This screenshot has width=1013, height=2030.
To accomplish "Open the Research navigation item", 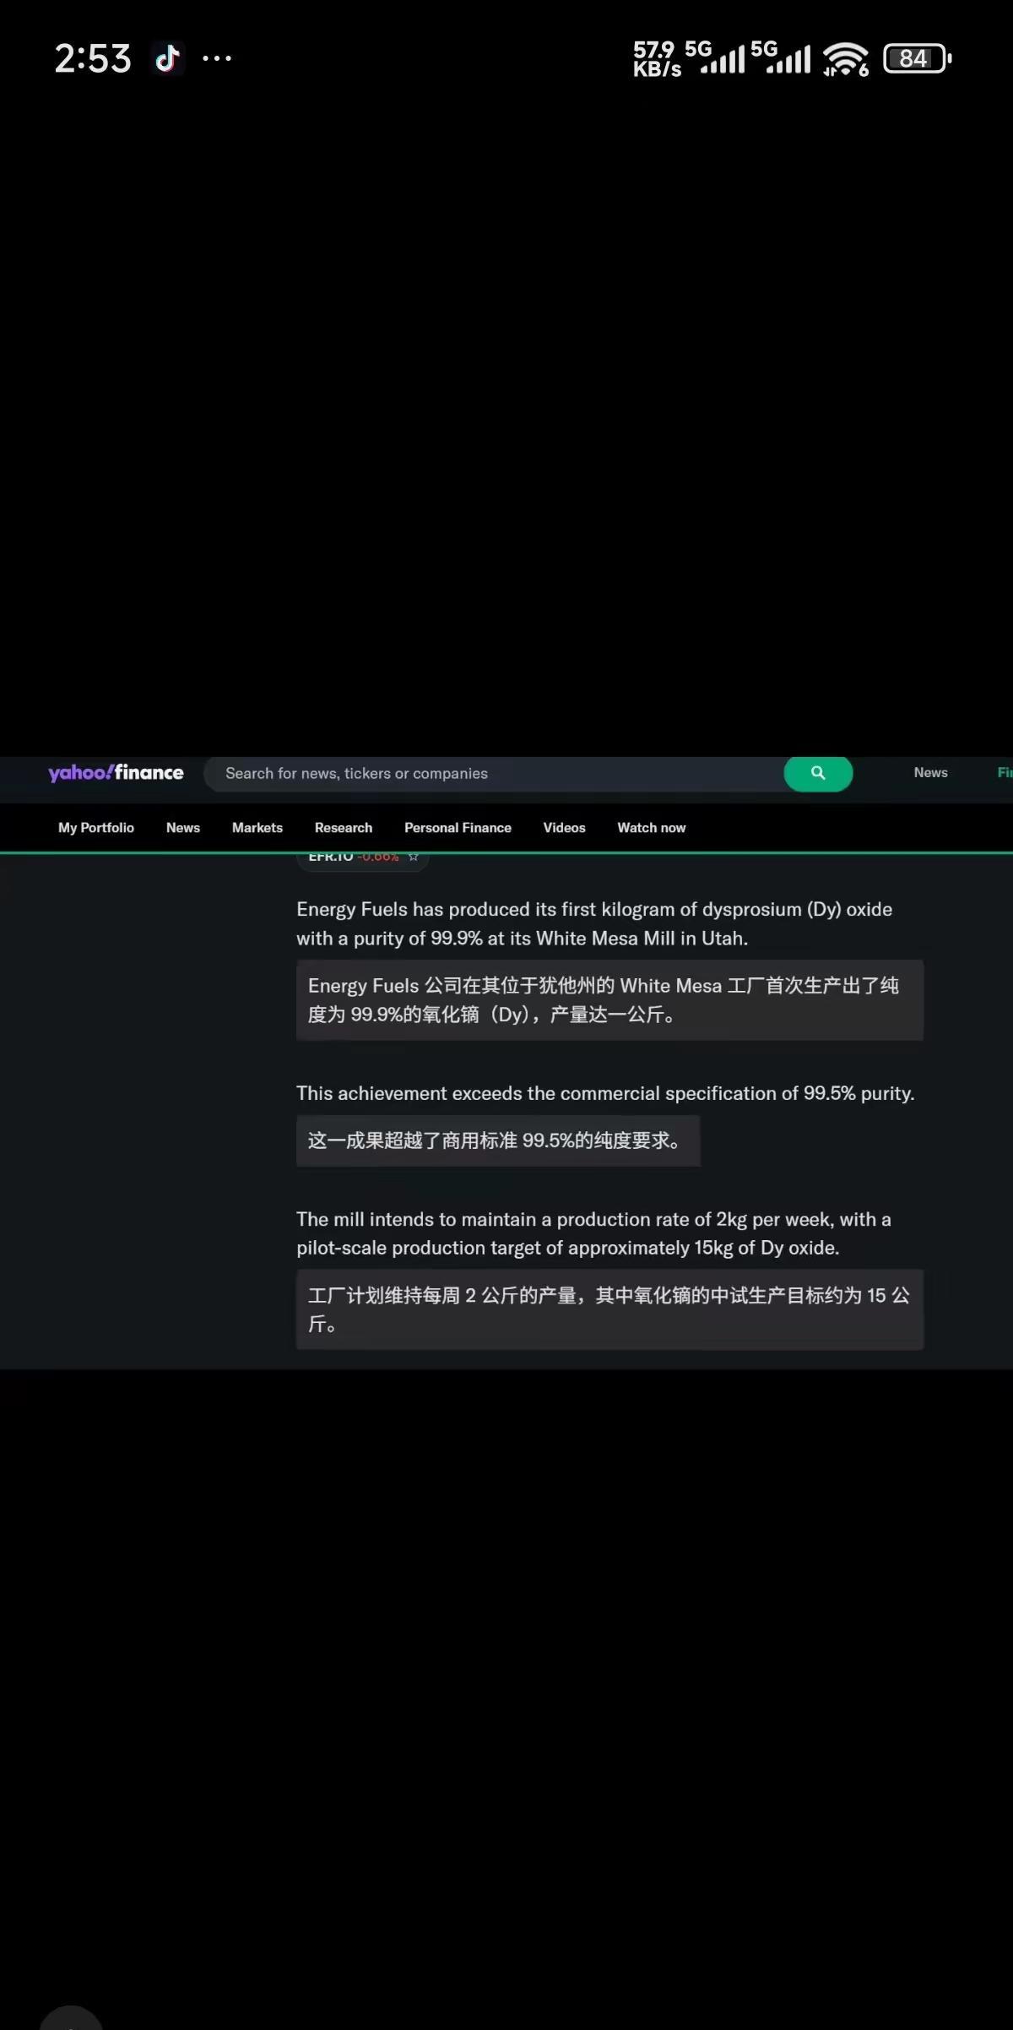I will click(344, 828).
